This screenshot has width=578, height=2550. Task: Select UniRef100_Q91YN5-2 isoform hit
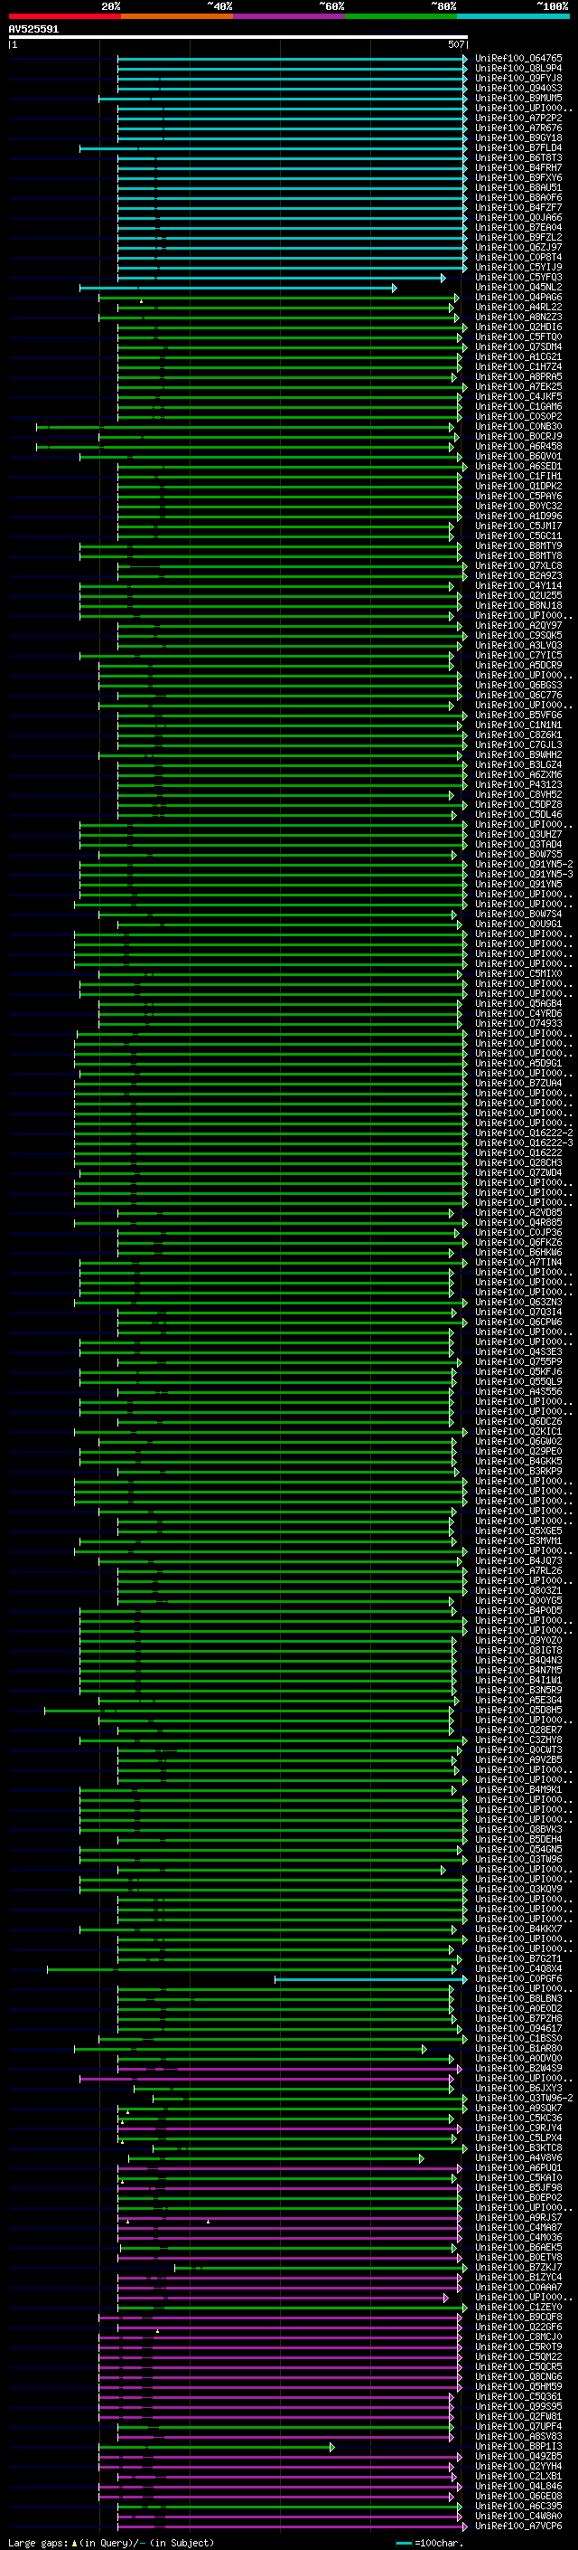(x=524, y=864)
